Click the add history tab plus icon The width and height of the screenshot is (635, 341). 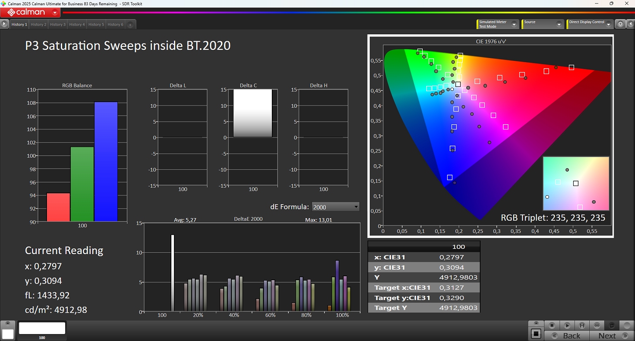130,25
